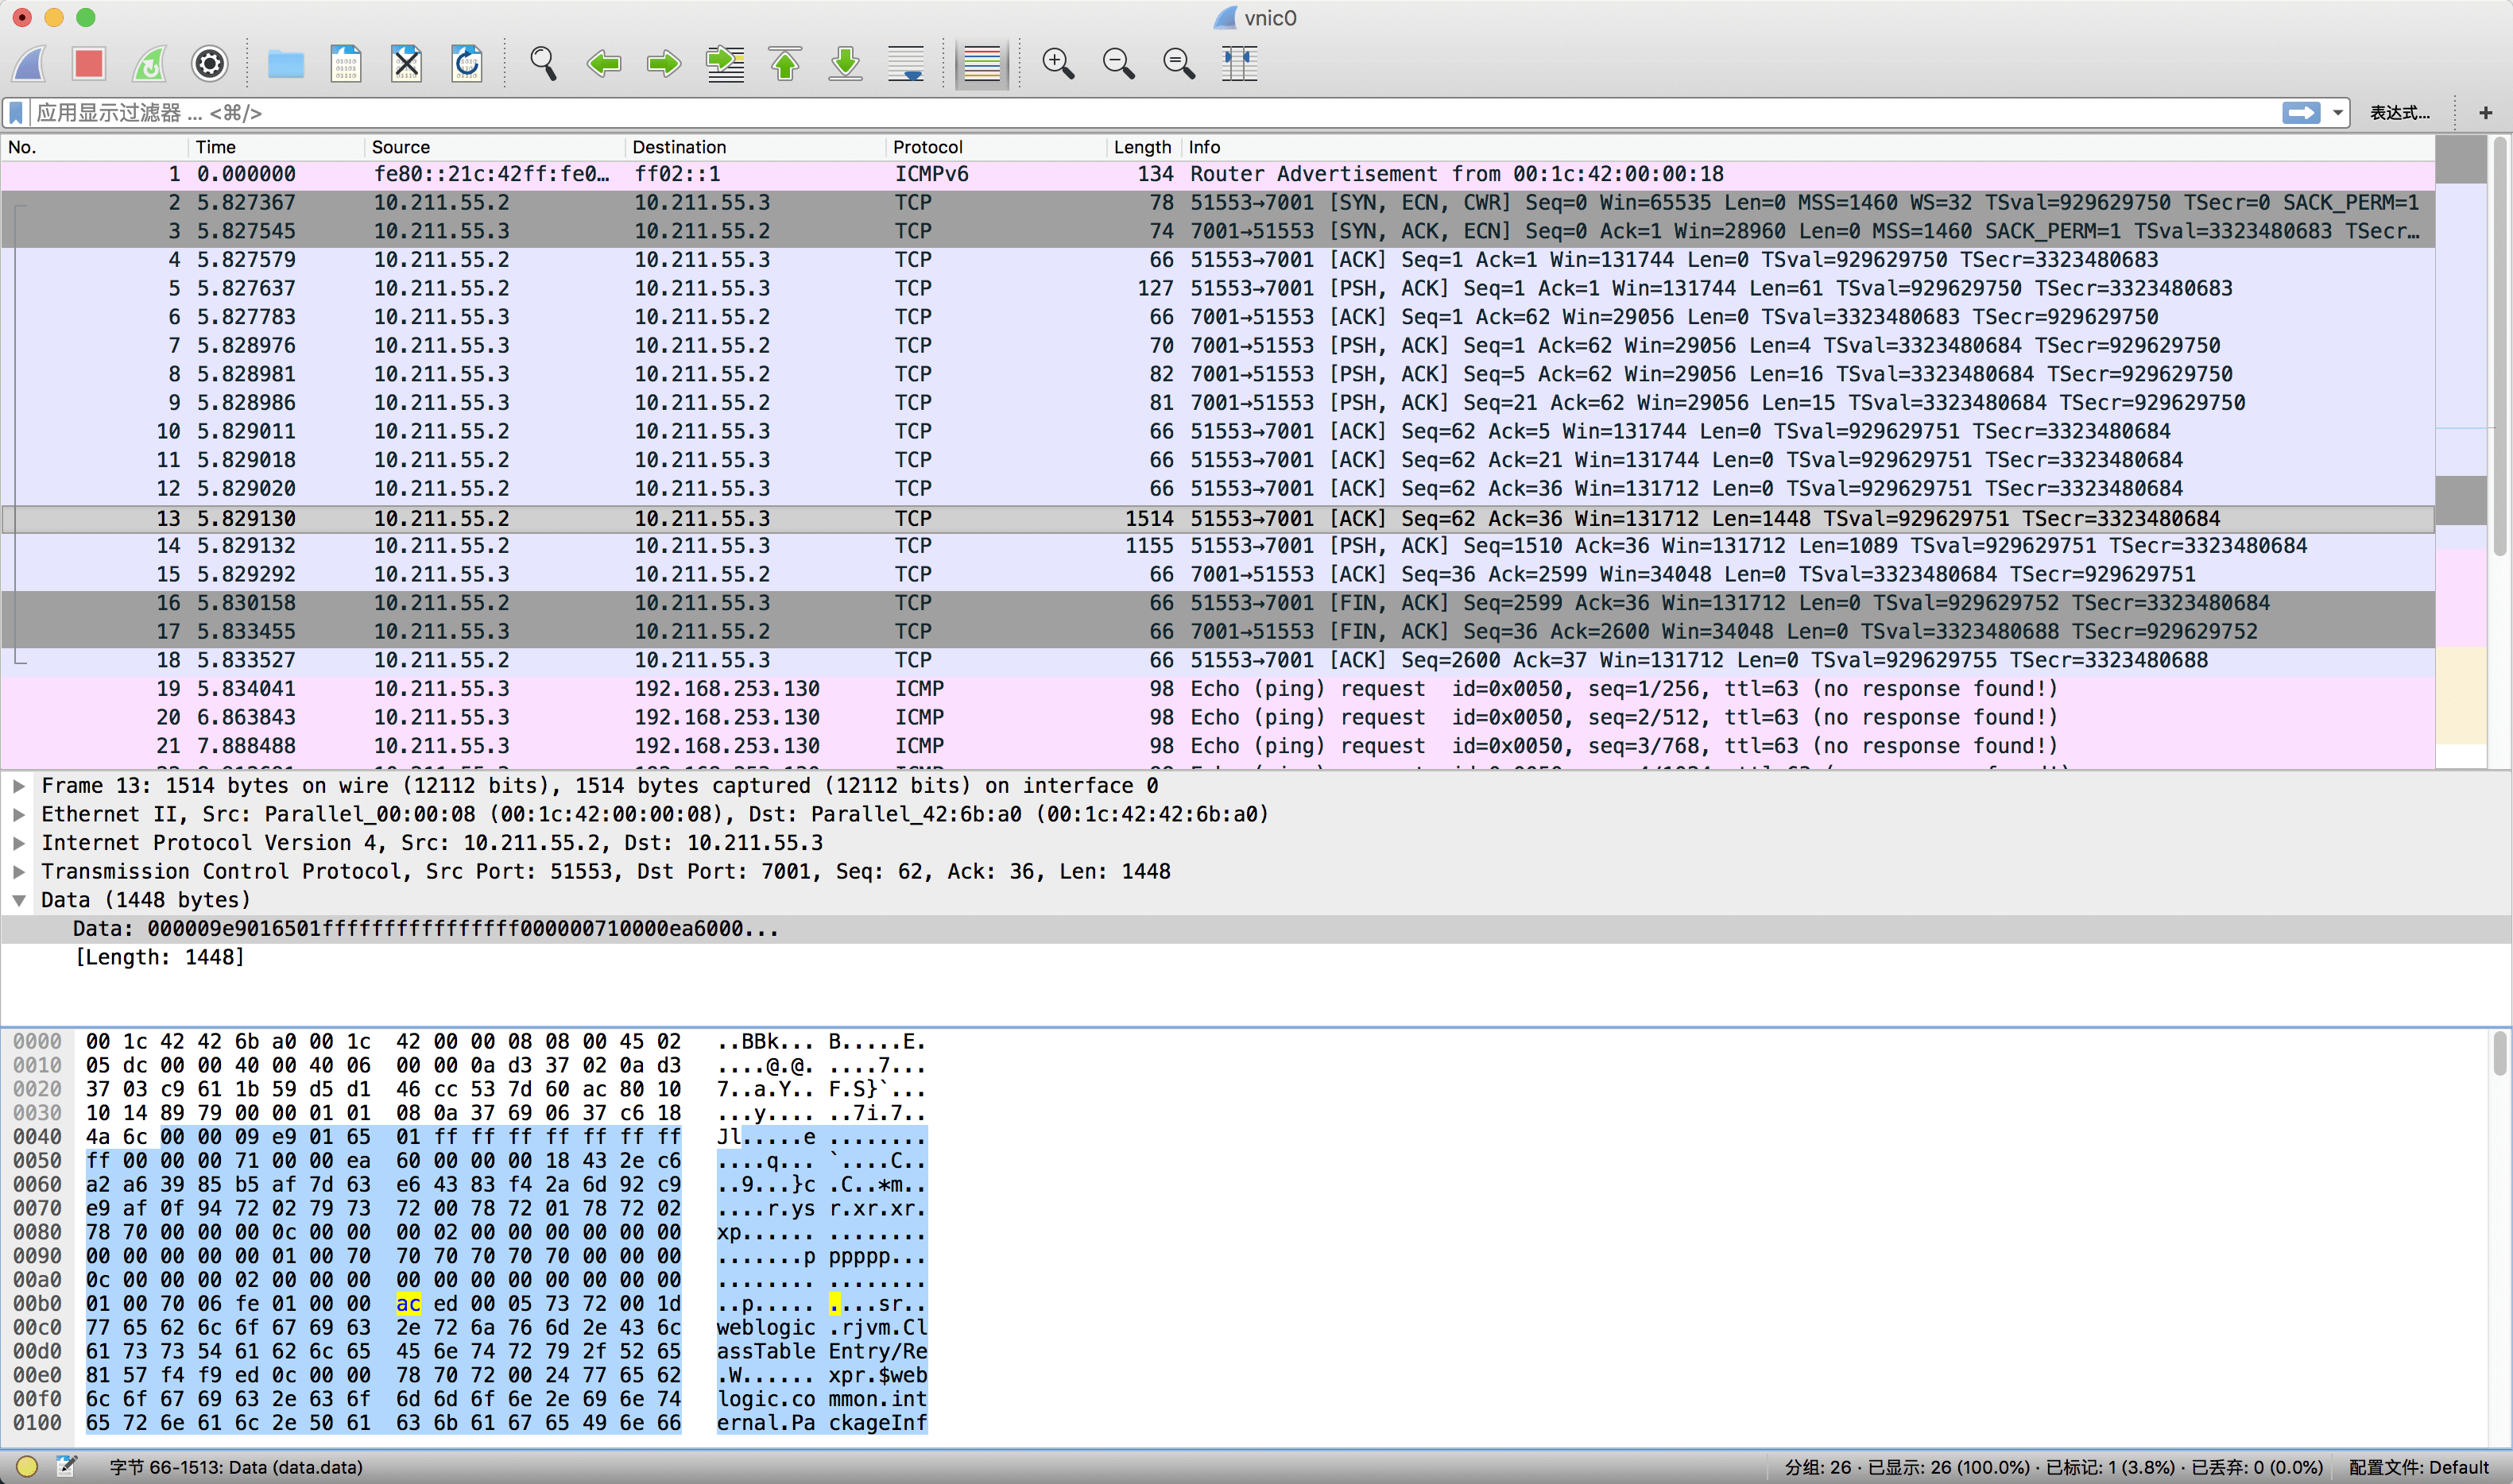Select packet 14 with length 1155

click(x=1218, y=546)
